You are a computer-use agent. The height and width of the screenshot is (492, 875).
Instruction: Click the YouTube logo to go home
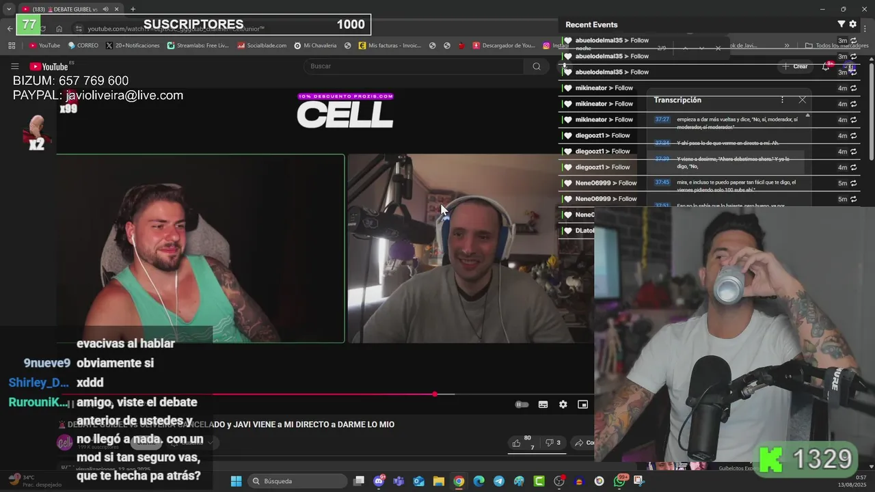click(49, 66)
